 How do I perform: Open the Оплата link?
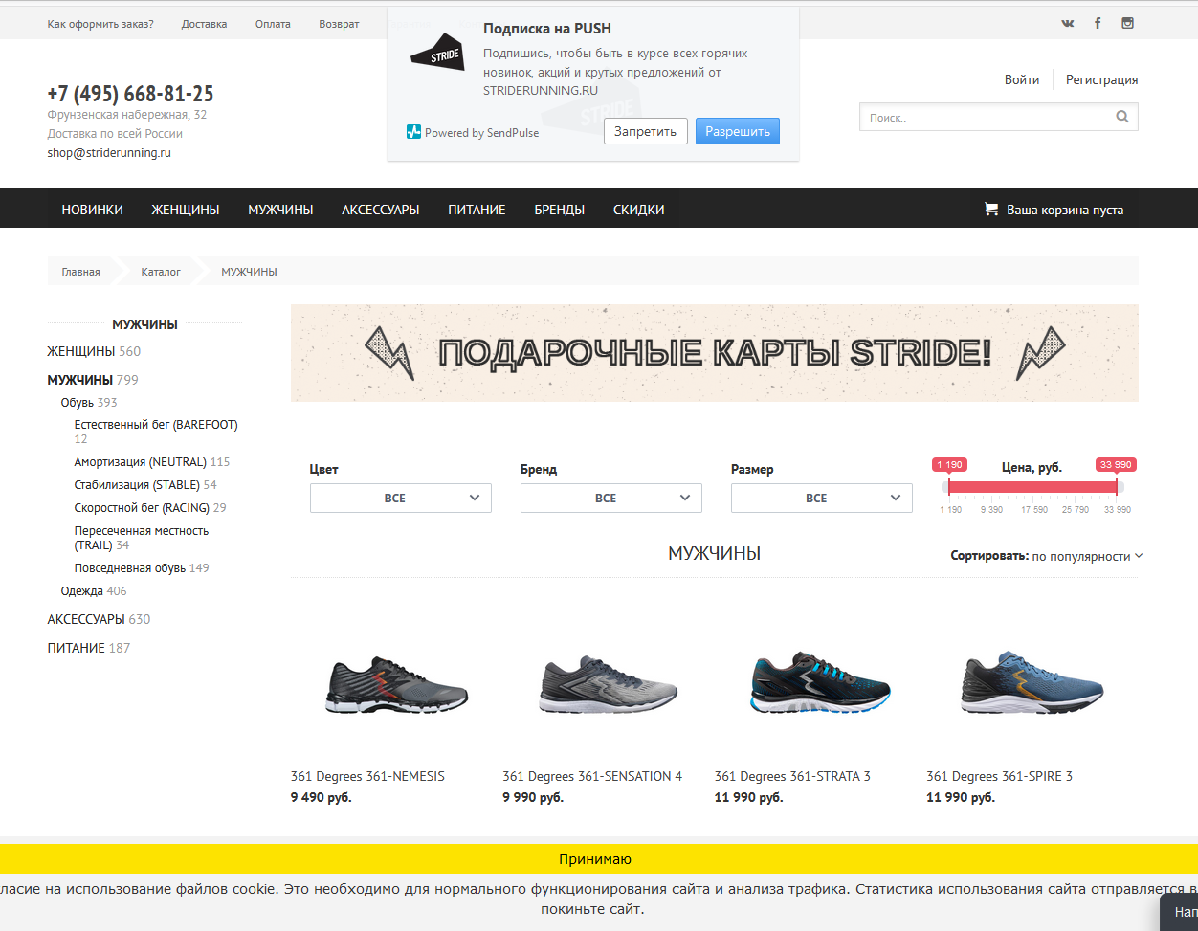pyautogui.click(x=273, y=24)
